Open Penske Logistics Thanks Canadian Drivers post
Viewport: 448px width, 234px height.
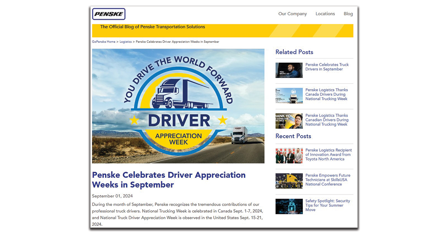[x=327, y=120]
